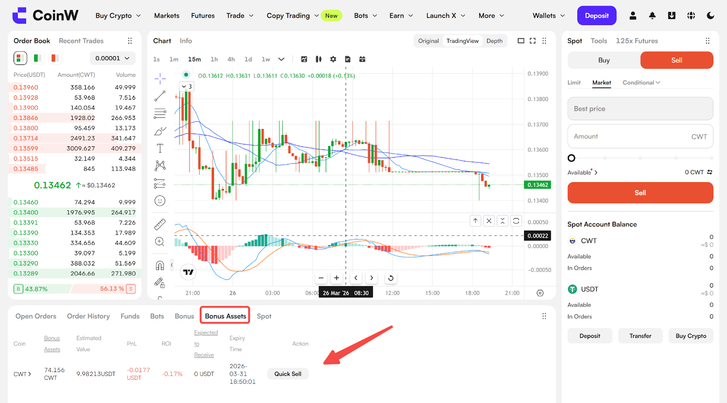
Task: Click the Transfer button under account balance
Action: [x=640, y=336]
